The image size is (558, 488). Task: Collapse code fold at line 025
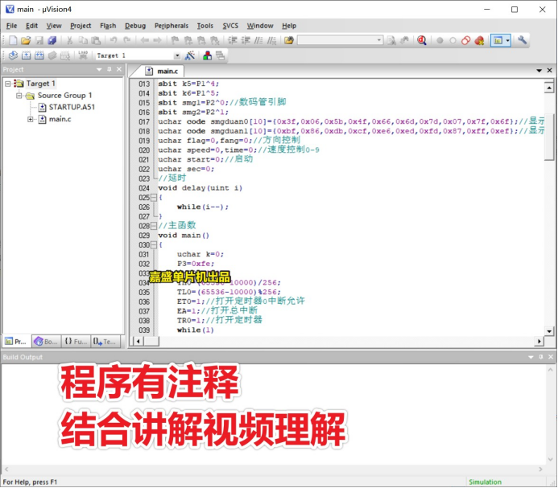click(x=153, y=197)
